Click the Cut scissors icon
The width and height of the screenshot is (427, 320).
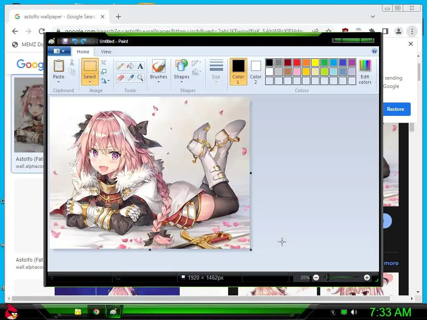pos(72,62)
